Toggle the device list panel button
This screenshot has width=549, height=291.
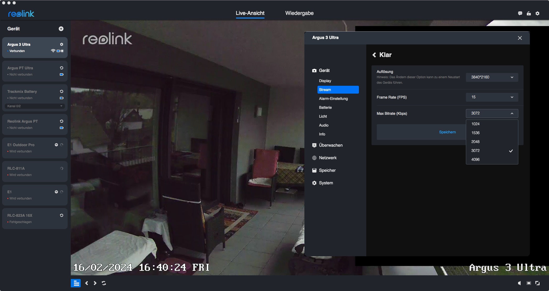[x=76, y=283]
